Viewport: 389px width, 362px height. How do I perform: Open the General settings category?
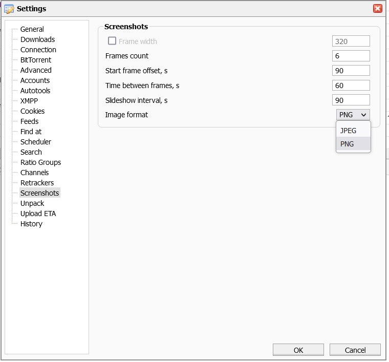pyautogui.click(x=32, y=29)
